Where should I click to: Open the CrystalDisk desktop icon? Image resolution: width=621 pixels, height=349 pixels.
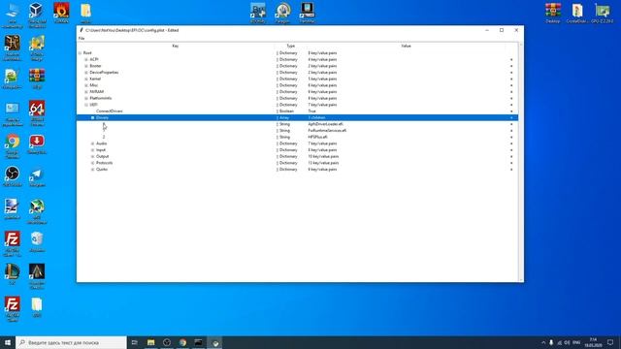click(577, 13)
